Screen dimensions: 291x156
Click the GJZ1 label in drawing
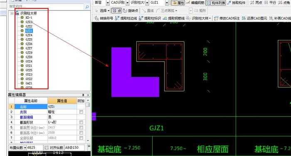click(x=156, y=128)
